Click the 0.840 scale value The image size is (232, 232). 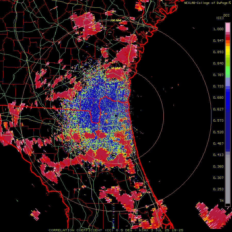(218, 63)
